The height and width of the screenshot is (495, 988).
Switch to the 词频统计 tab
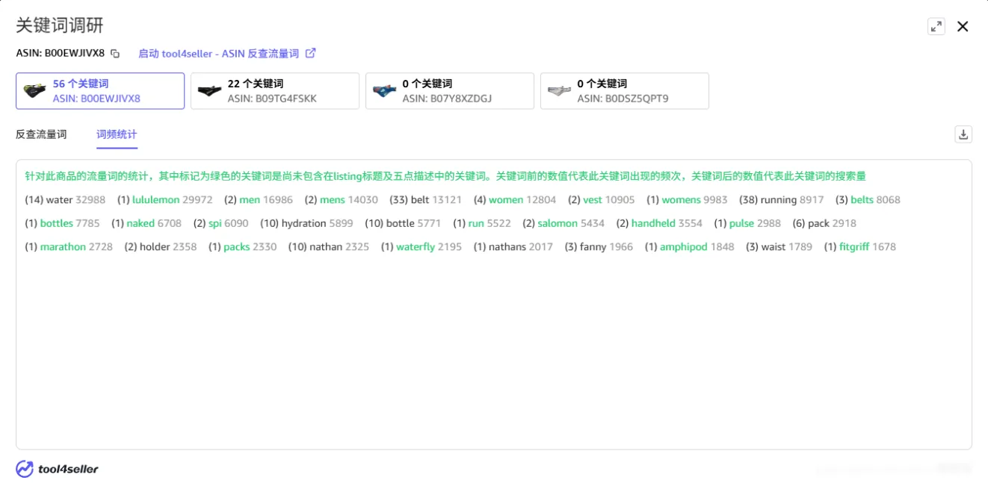[117, 134]
